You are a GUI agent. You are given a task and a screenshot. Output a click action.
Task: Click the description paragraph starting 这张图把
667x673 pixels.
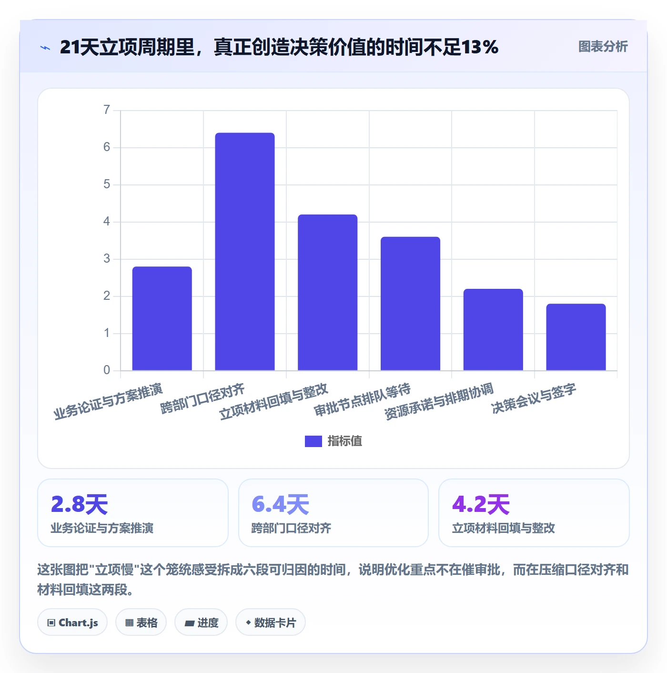tap(333, 580)
